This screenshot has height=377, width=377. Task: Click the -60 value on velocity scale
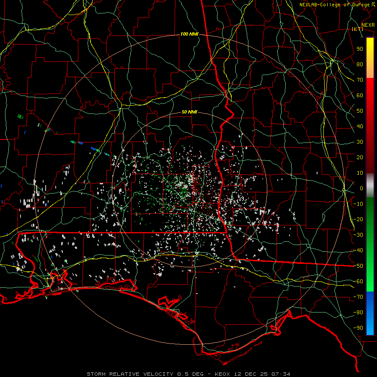pos(358,281)
